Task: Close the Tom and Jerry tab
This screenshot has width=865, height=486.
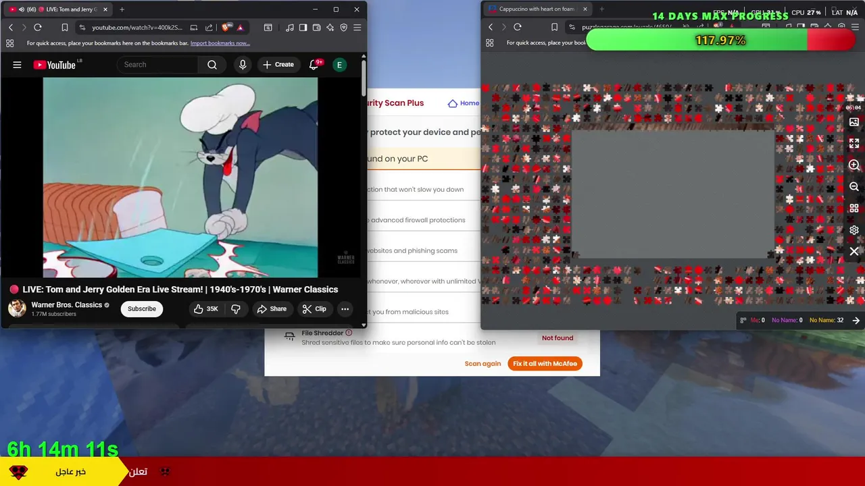Action: 105,9
